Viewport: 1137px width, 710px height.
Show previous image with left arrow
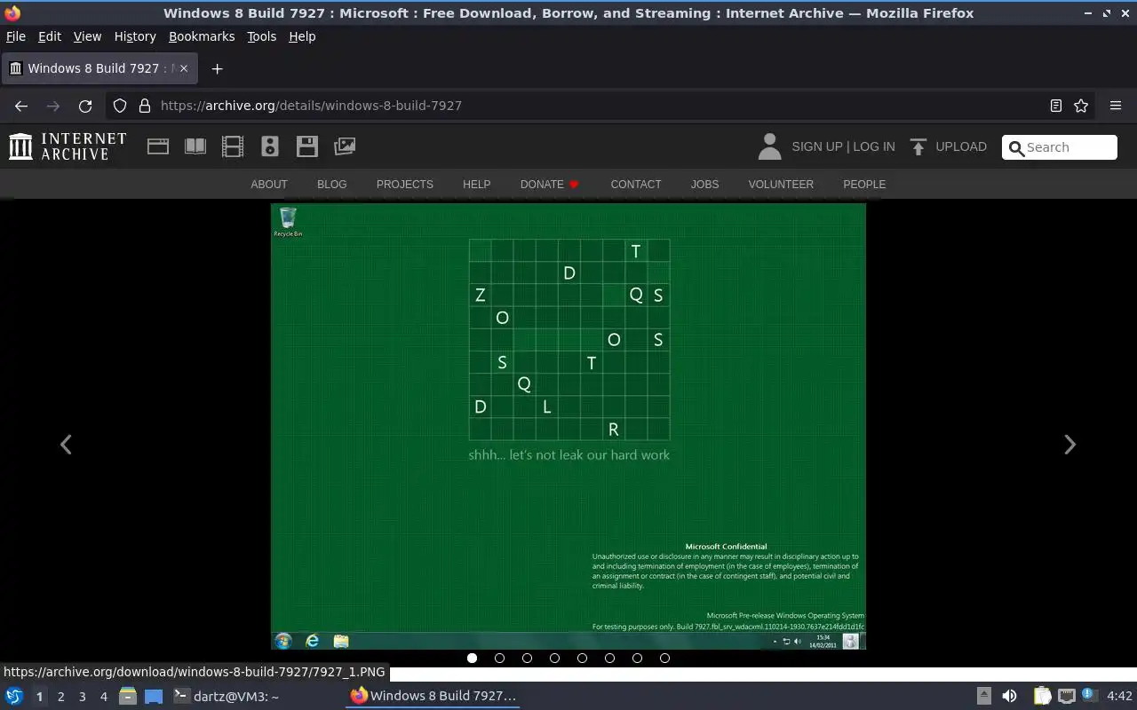click(66, 445)
